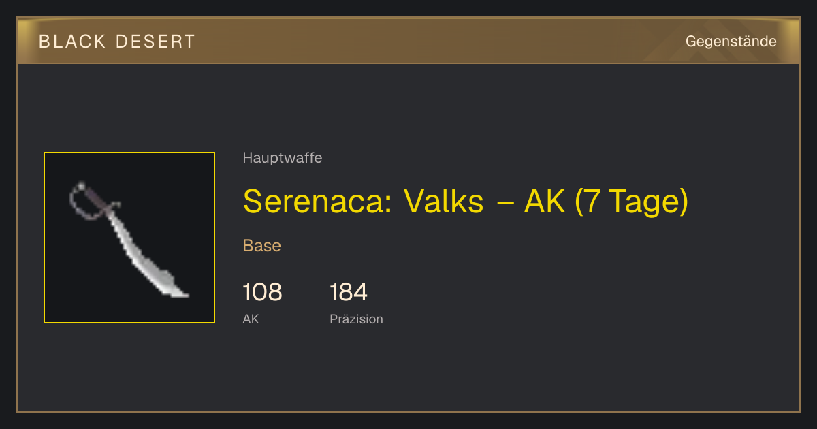Click the AK stat label
The width and height of the screenshot is (817, 429).
pos(251,319)
